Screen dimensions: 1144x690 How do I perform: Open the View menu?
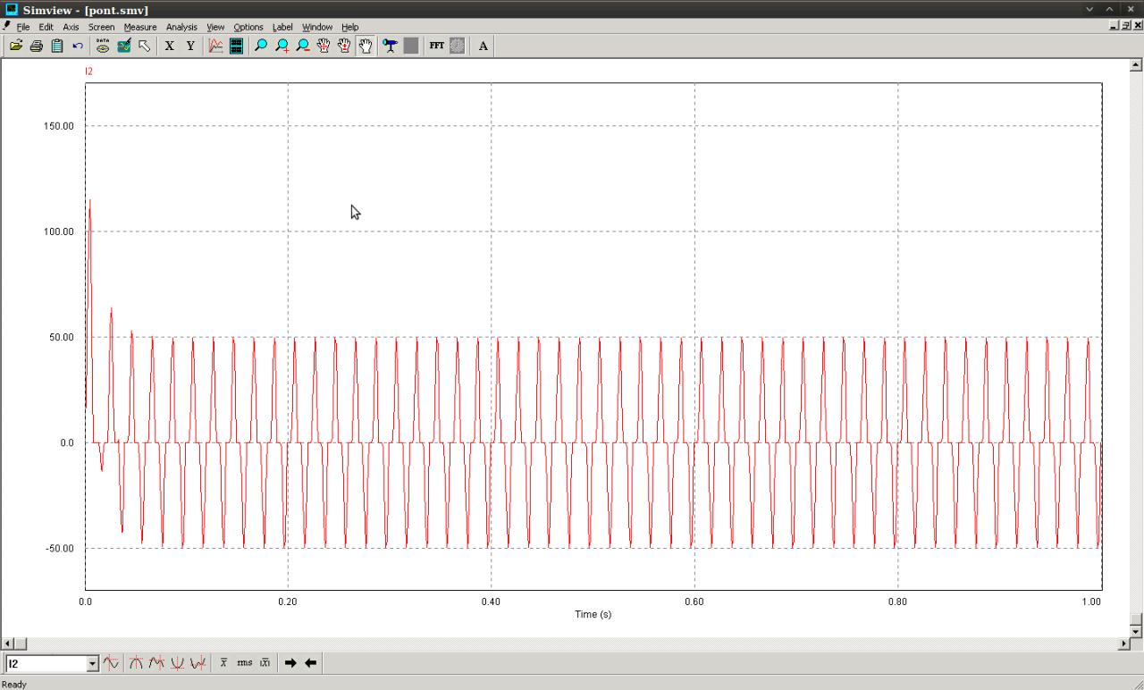pyautogui.click(x=215, y=27)
